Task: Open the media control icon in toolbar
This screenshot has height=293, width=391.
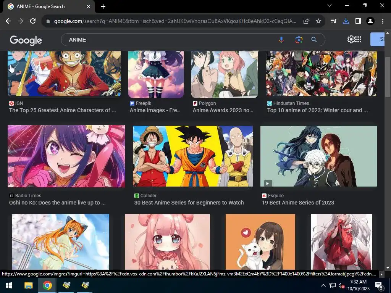Action: pyautogui.click(x=333, y=21)
